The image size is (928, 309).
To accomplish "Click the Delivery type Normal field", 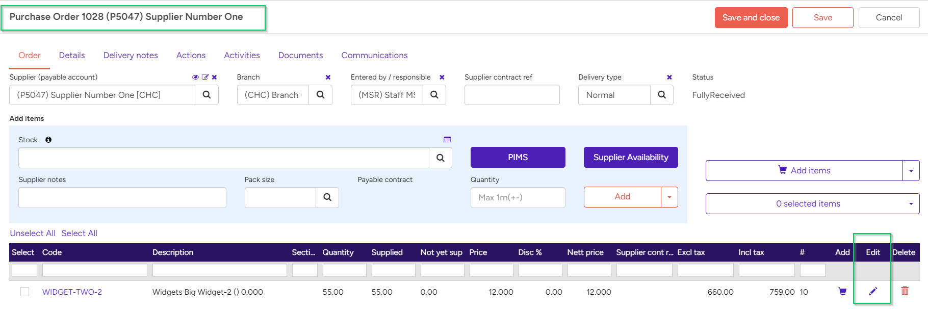I will click(614, 95).
